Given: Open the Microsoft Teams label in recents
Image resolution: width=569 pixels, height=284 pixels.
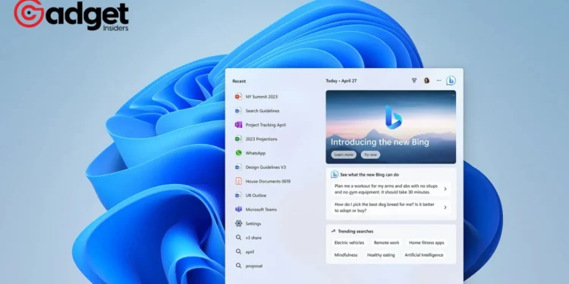Looking at the screenshot, I should pos(261,209).
